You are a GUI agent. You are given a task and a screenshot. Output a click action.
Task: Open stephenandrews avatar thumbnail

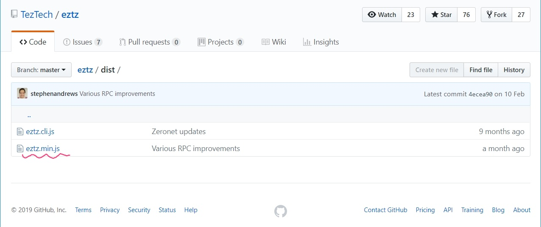pos(22,93)
